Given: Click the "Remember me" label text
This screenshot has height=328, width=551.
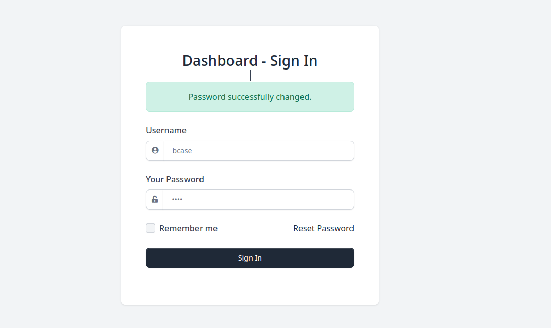Looking at the screenshot, I should pos(188,228).
